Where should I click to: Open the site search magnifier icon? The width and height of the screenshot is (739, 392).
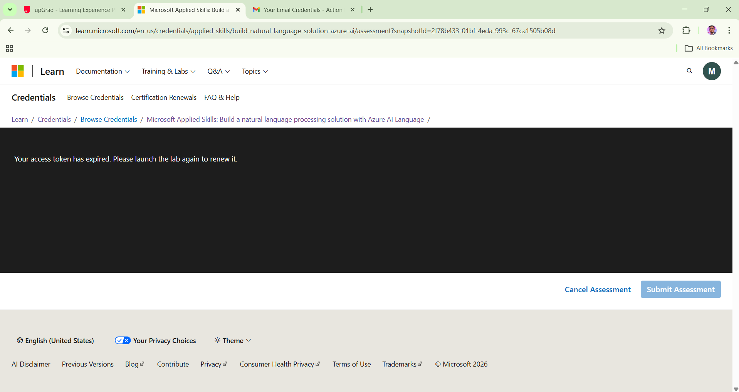(x=690, y=71)
